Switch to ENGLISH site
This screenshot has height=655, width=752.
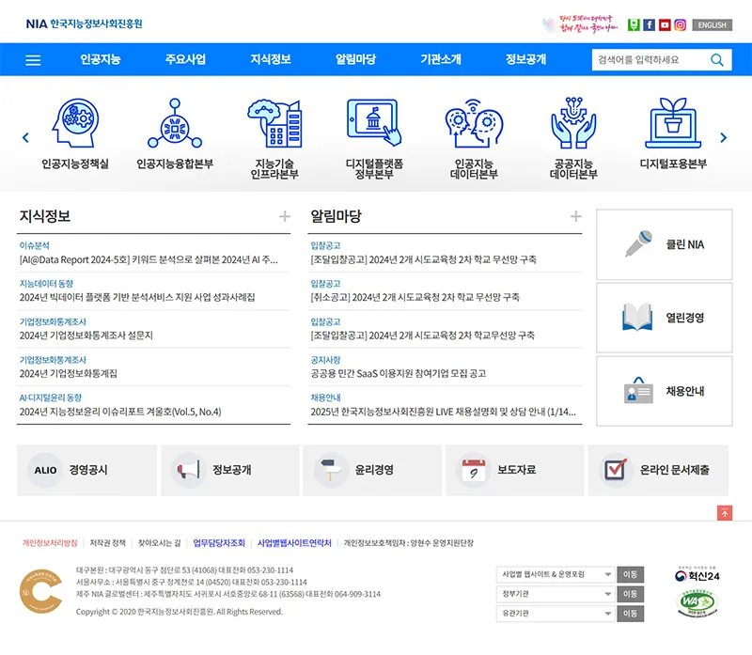(713, 25)
